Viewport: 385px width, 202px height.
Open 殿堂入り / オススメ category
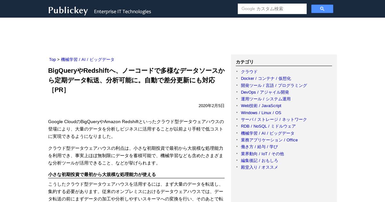[259, 167]
